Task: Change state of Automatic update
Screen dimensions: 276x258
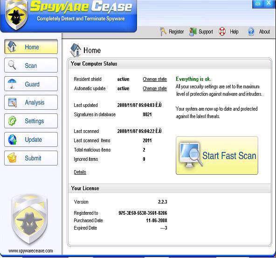Action: [x=155, y=88]
